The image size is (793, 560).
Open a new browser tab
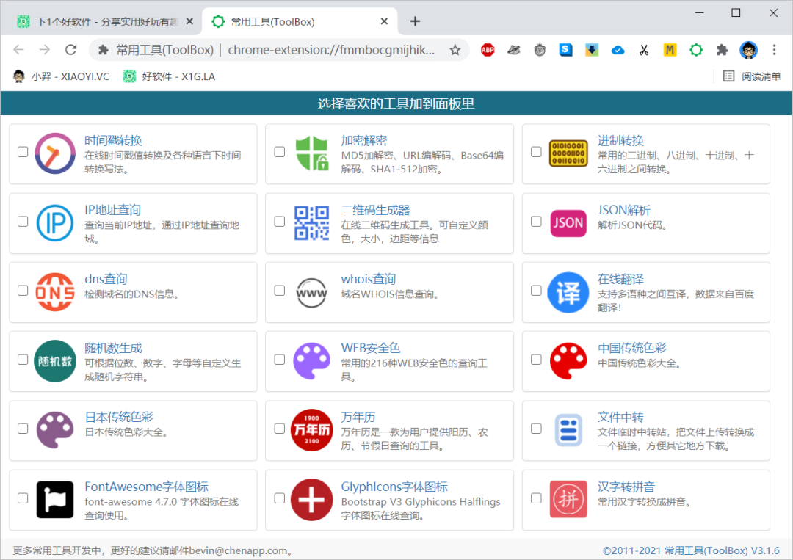coord(415,21)
